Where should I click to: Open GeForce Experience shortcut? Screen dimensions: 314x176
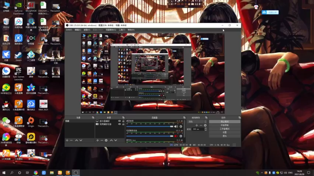[x=18, y=8]
